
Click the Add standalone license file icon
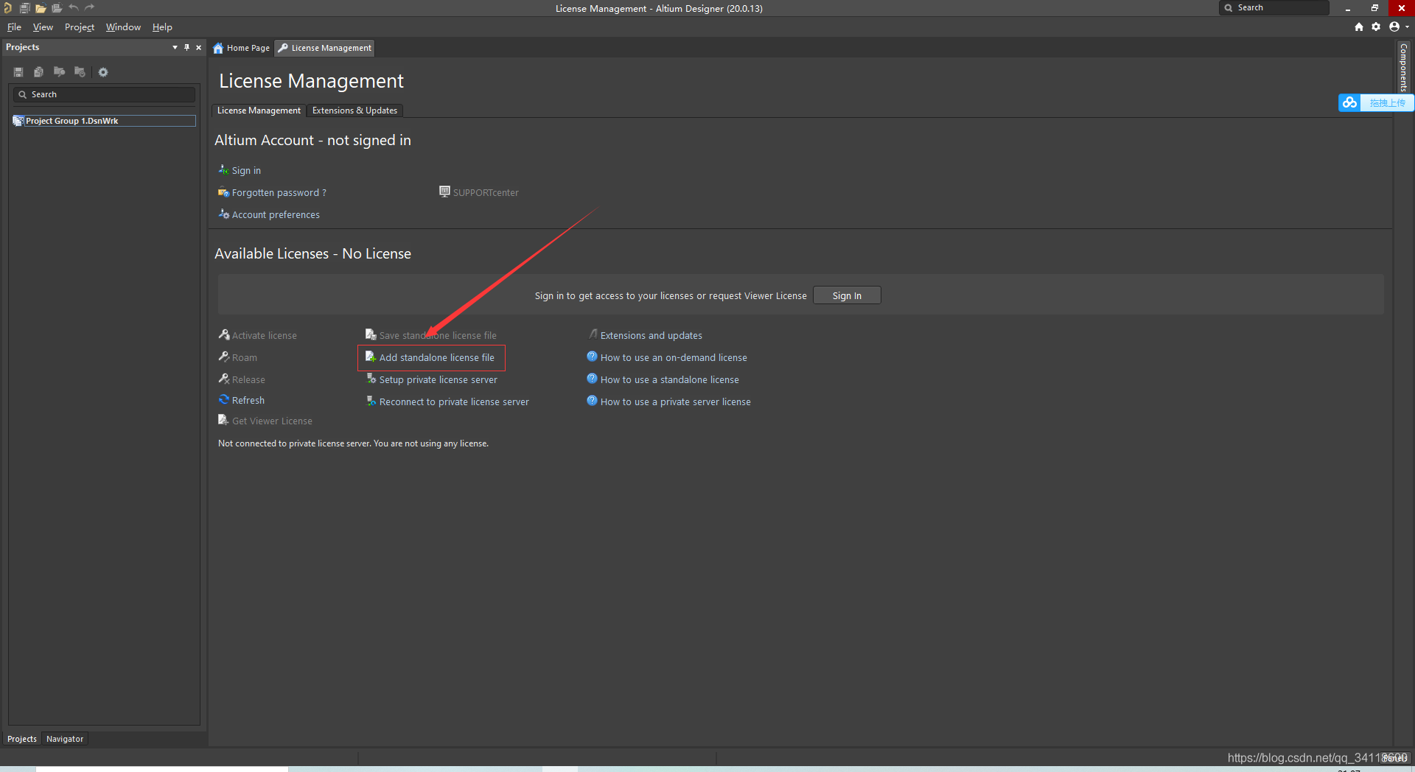tap(371, 357)
